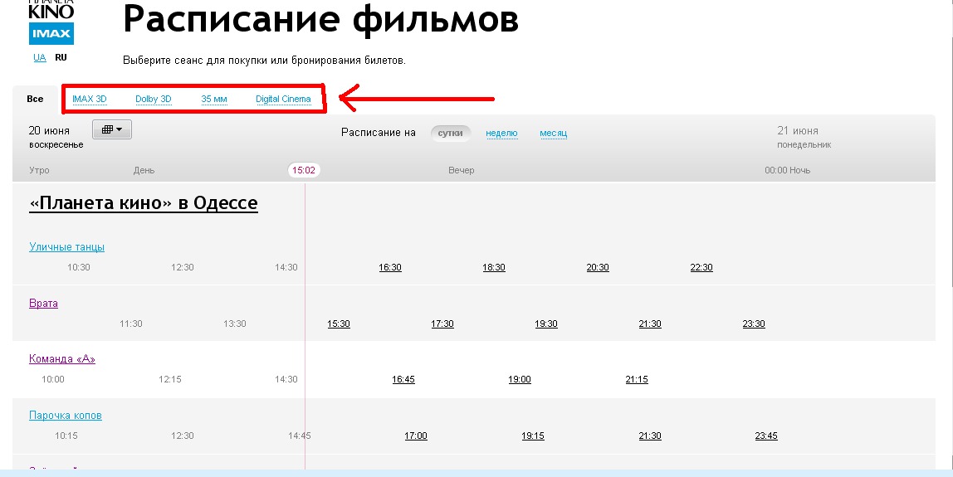Click the 00:00 Ночь timeline label
The image size is (953, 477).
click(x=788, y=170)
